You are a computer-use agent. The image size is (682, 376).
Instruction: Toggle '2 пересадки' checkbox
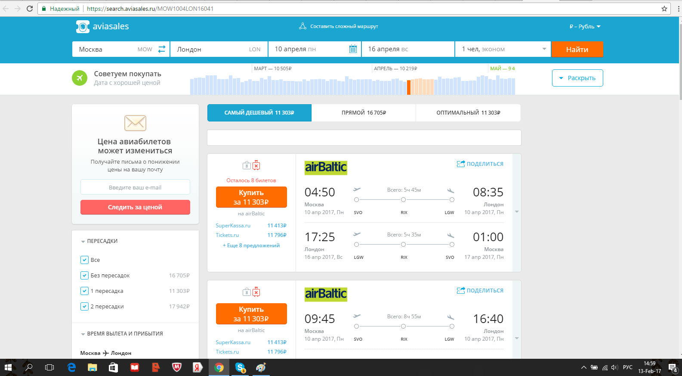click(x=84, y=306)
